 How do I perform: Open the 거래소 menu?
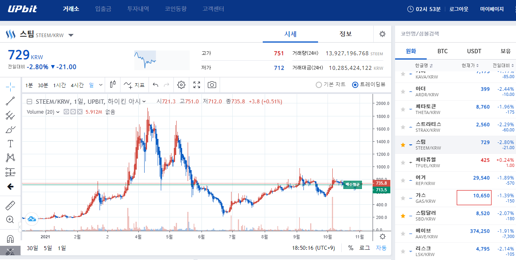(x=71, y=9)
